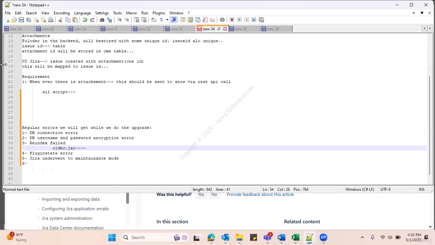This screenshot has width=435, height=245.
Task: Click the Close document toolbar icon
Action: pyautogui.click(x=36, y=20)
